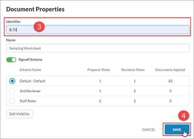Screen dimensions: 194x139
Task: Click the 2nd Reviewer scheme row label
Action: tap(30, 91)
